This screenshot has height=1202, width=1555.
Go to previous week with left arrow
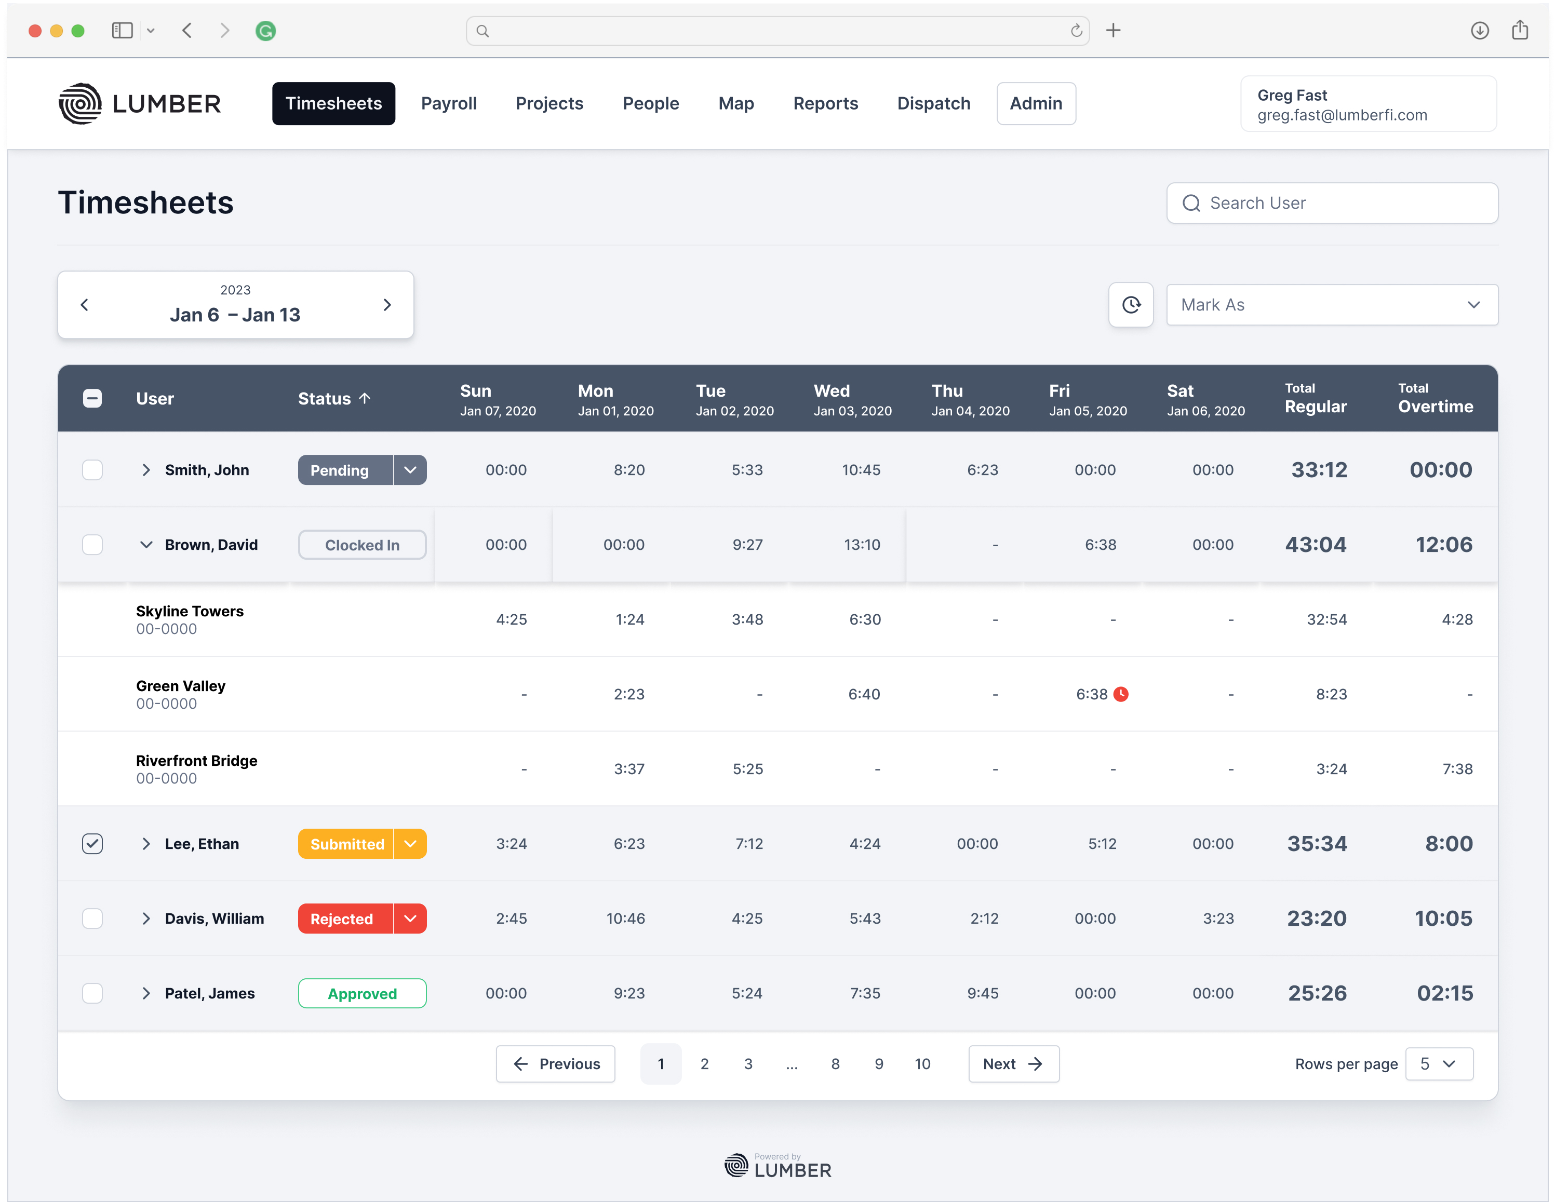point(84,305)
